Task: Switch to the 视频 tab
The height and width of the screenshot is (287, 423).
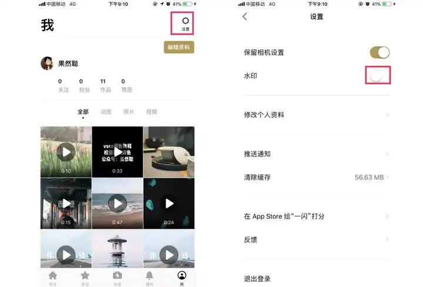Action: pos(152,112)
